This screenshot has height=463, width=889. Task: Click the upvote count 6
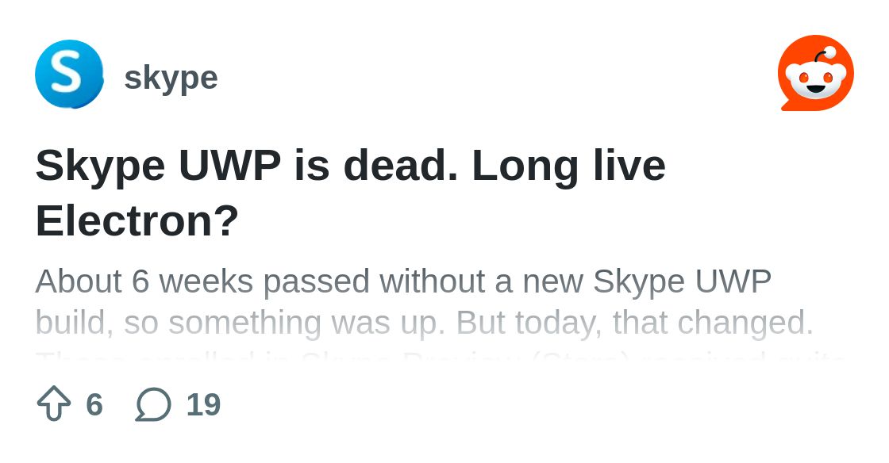[x=94, y=404]
